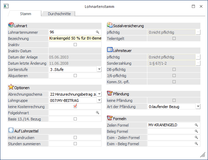Image resolution: width=208 pixels, height=160 pixels.
Task: Click the search icon in Lohnartennummer field
Action: (x=97, y=32)
